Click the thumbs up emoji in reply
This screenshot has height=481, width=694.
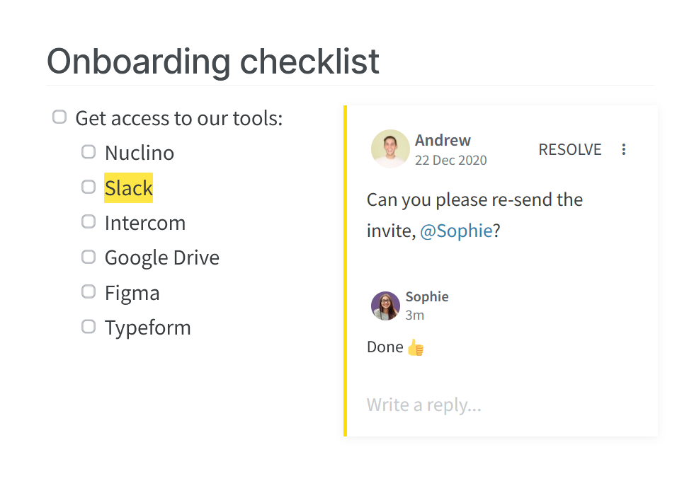tap(416, 347)
